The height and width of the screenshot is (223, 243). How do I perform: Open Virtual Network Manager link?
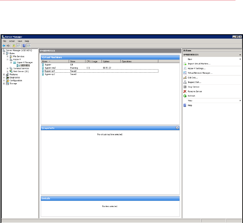coord(200,73)
